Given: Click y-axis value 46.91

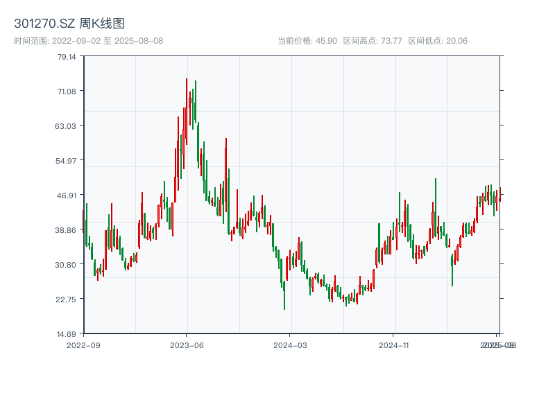Looking at the screenshot, I should (67, 196).
